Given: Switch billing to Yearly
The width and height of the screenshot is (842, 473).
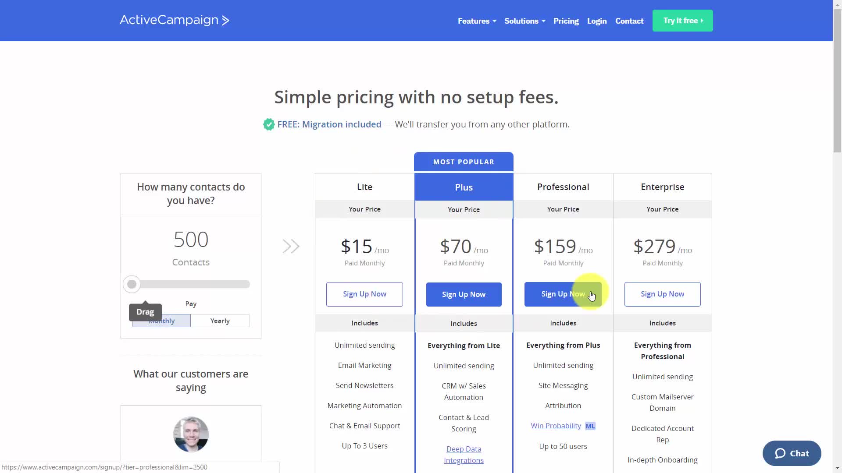Looking at the screenshot, I should click(x=220, y=321).
